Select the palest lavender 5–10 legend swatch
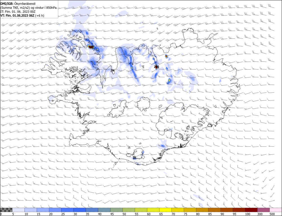The height and width of the screenshot is (216, 282). click(x=19, y=210)
